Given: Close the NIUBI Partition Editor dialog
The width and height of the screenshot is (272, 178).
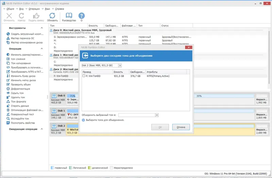Looking at the screenshot, I should coord(189,47).
